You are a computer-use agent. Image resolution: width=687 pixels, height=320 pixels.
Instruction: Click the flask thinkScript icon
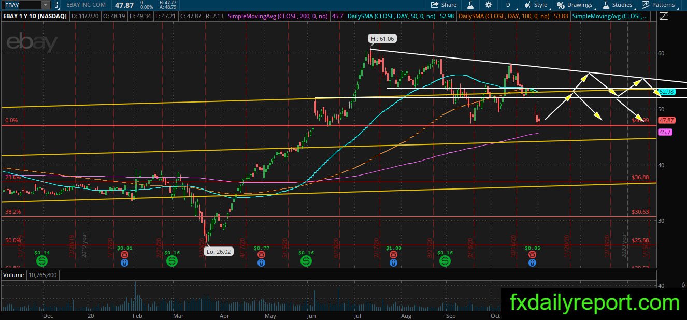point(470,5)
